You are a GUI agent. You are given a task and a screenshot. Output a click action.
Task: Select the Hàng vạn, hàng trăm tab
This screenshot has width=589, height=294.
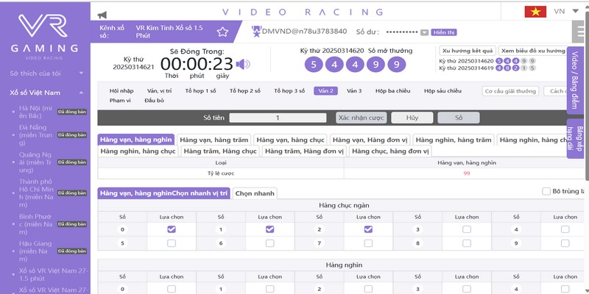214,139
